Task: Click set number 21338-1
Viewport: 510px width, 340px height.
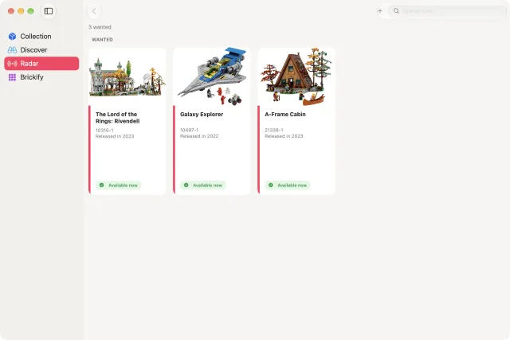Action: click(x=274, y=130)
